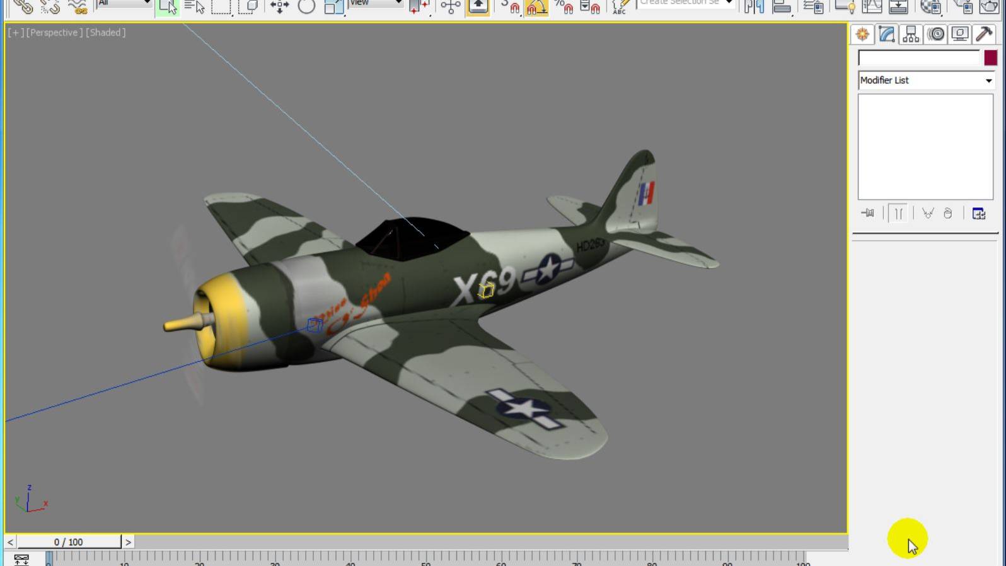Switch to the Motion command panel tab
Image resolution: width=1006 pixels, height=566 pixels.
pyautogui.click(x=936, y=34)
